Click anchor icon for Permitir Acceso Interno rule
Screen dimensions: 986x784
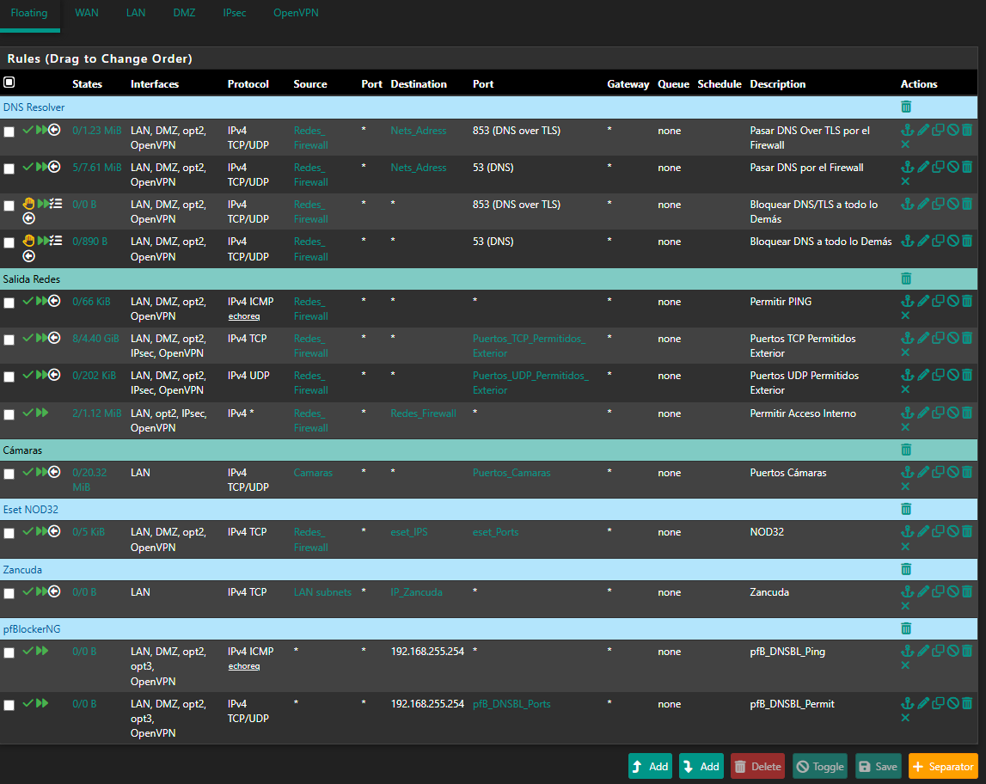tap(907, 413)
